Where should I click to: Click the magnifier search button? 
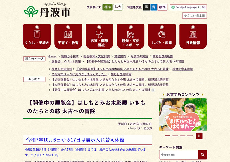click(x=203, y=155)
